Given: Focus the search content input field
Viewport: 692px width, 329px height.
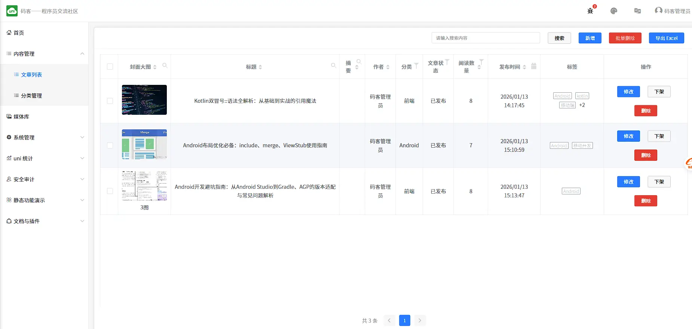Looking at the screenshot, I should coord(486,38).
